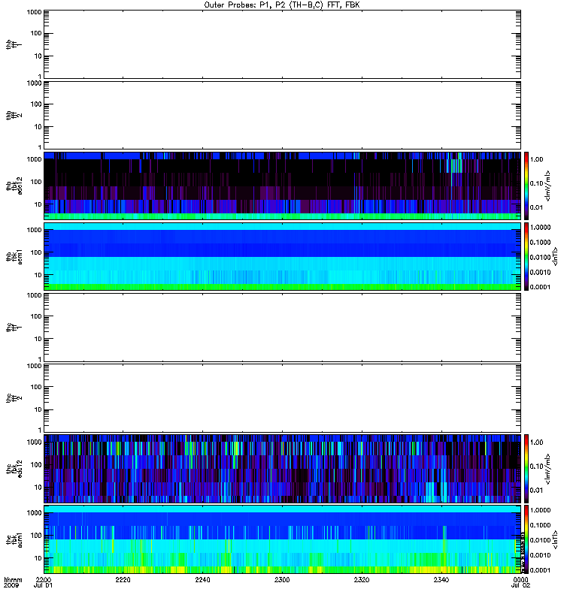Click the 0.0001 value on thc scm1 color bar
The height and width of the screenshot is (601, 564).
click(x=540, y=570)
